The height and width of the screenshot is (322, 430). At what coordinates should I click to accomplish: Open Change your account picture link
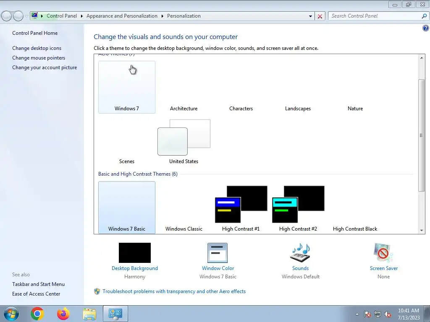pyautogui.click(x=45, y=68)
